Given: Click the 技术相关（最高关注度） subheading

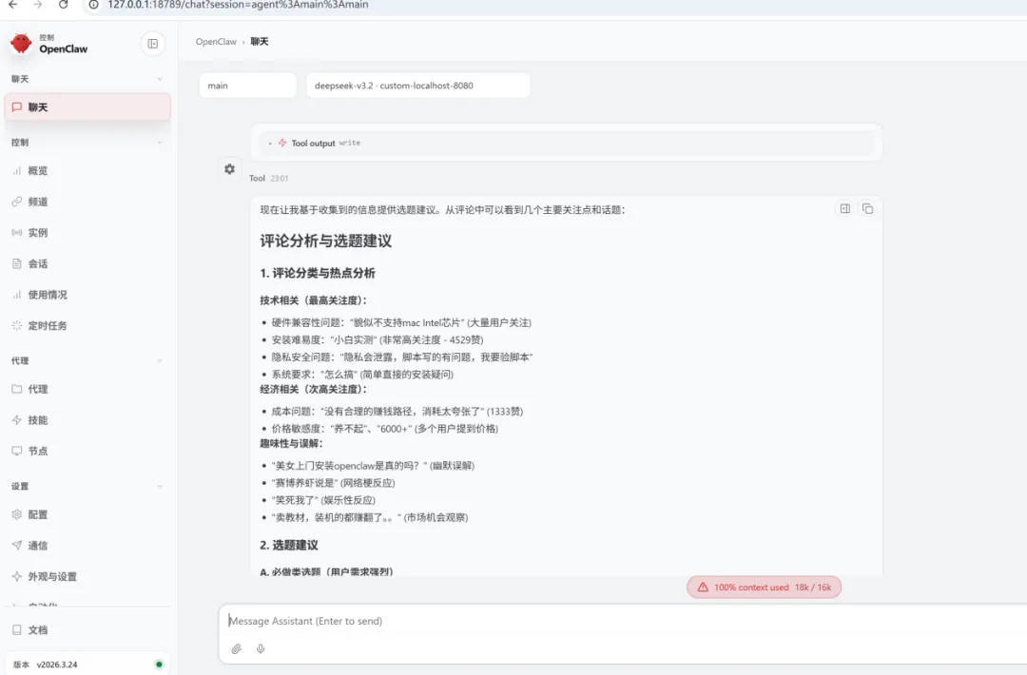Looking at the screenshot, I should 313,300.
